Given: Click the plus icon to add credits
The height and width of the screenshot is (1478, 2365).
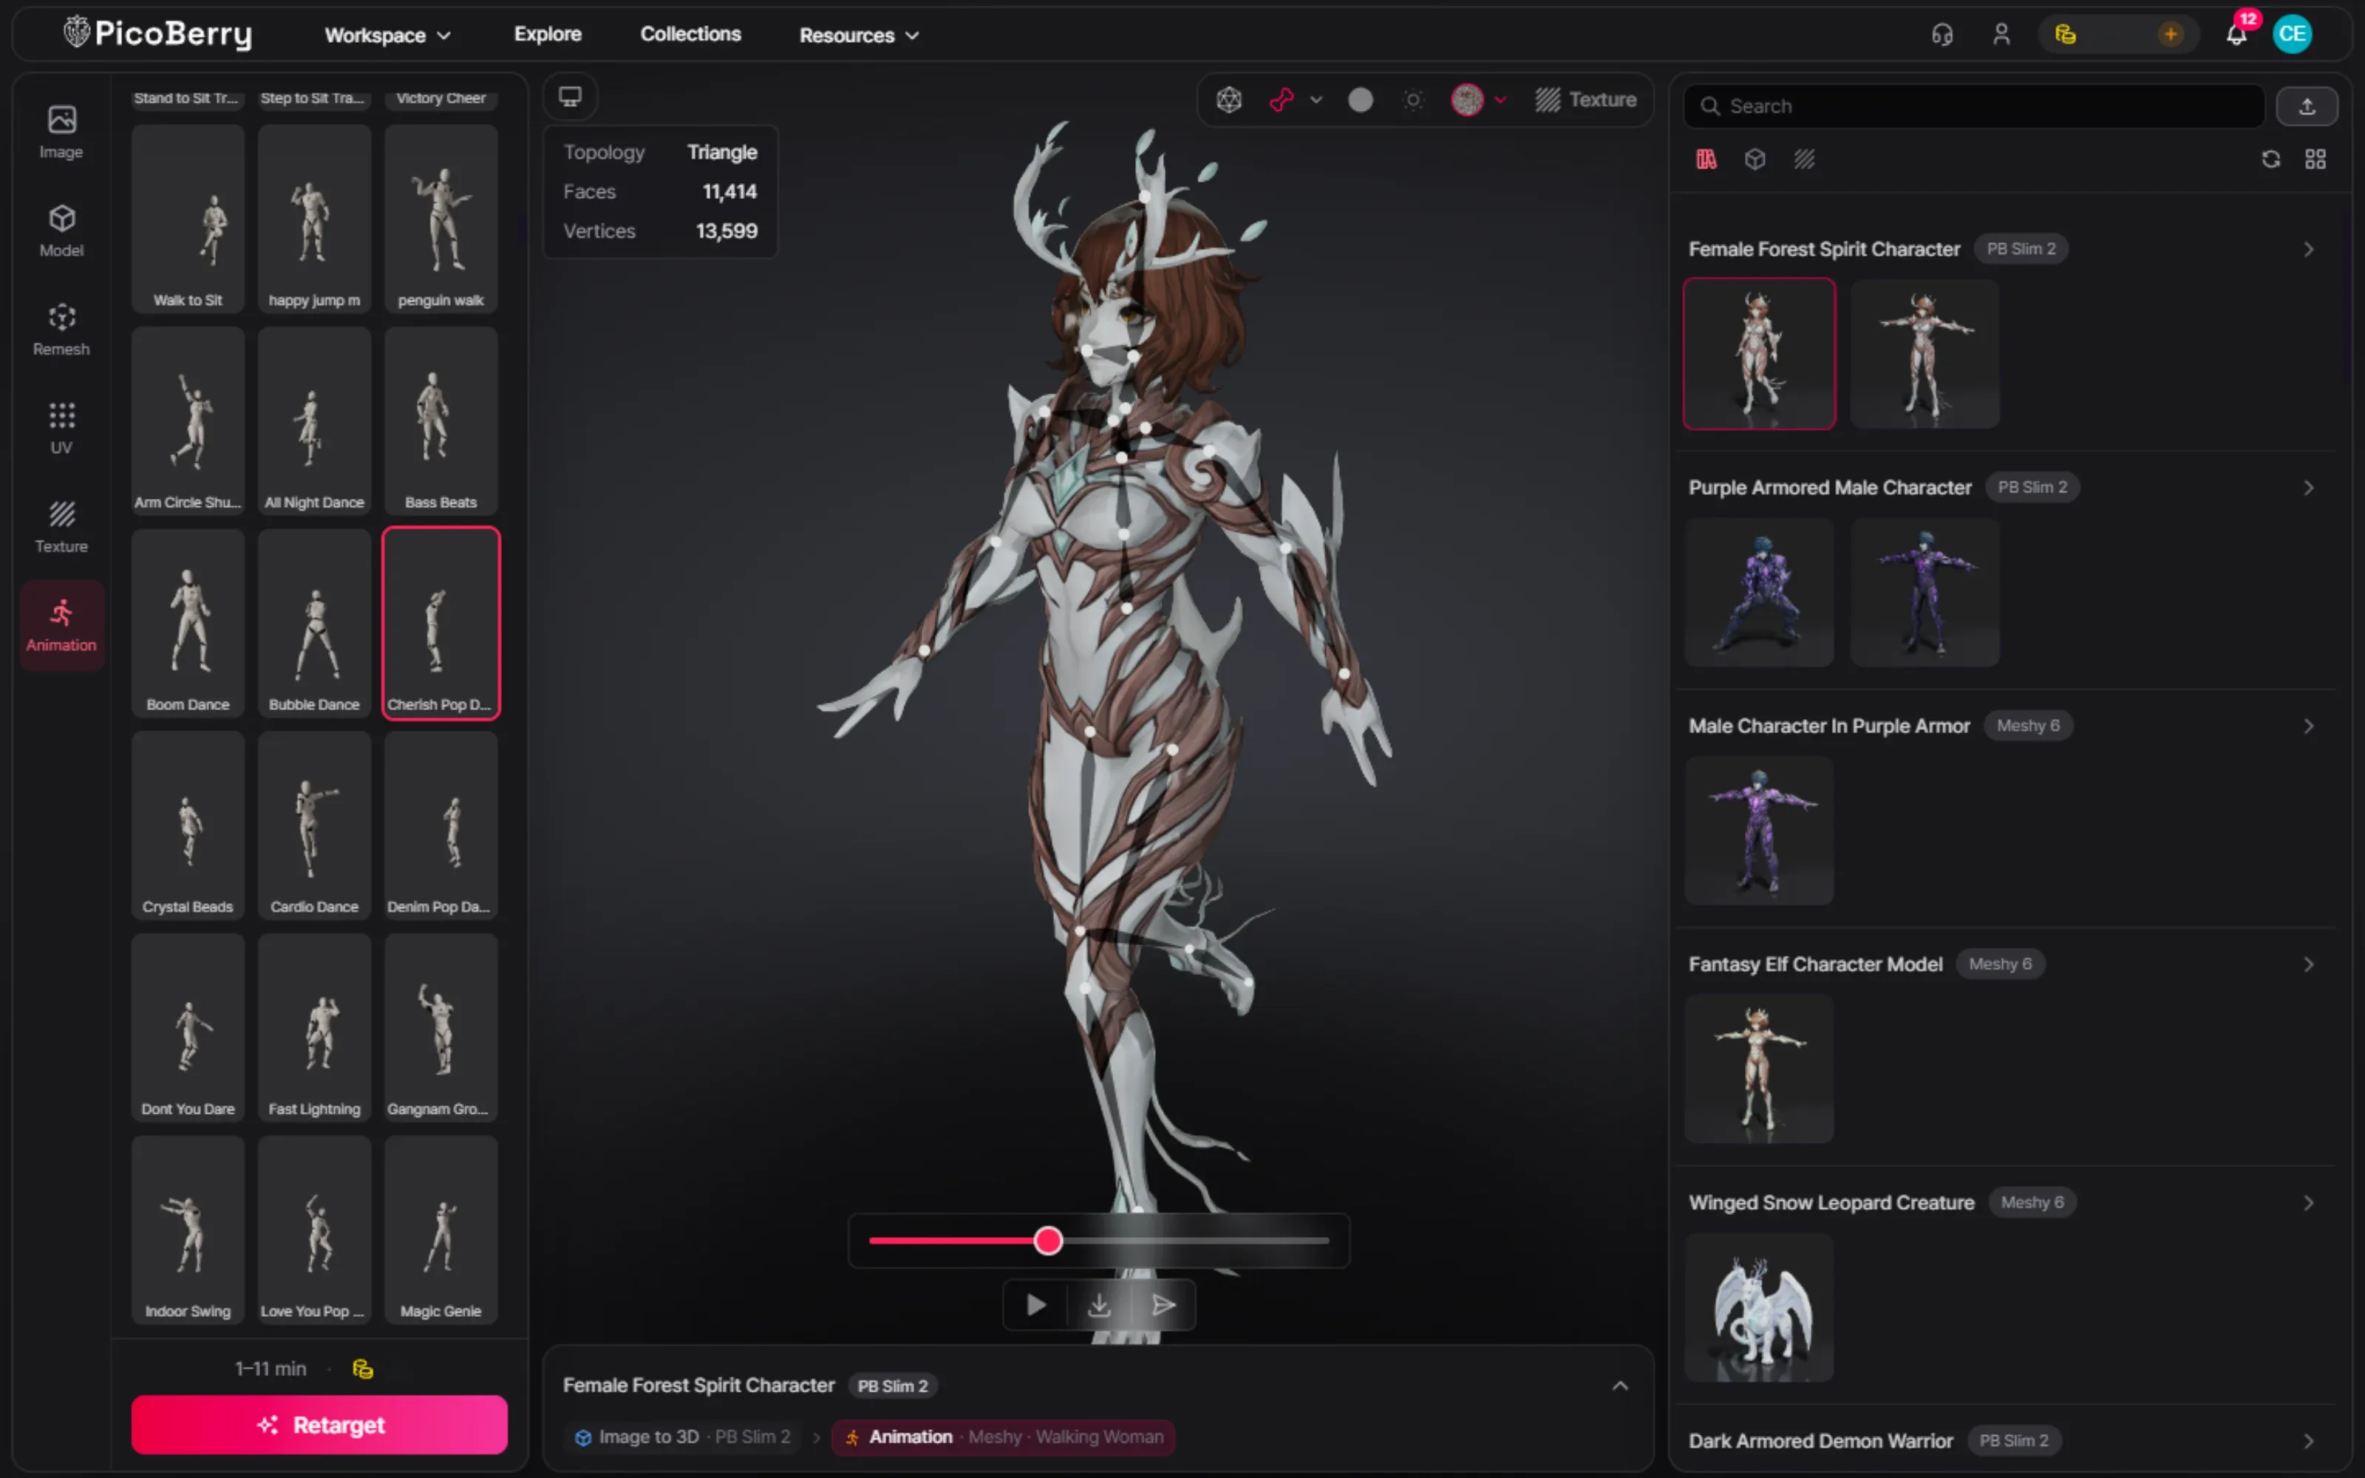Looking at the screenshot, I should click(2171, 34).
